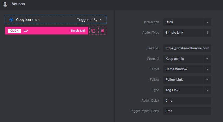Click the Actions hand pointer icon
This screenshot has width=223, height=122.
click(5, 4)
